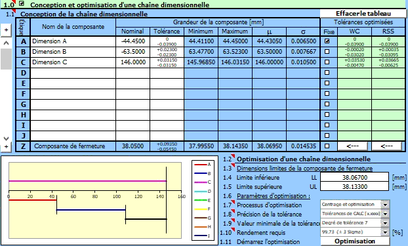The height and width of the screenshot is (246, 408).
Task: Click the left scrollbar thumb
Action: (7, 59)
